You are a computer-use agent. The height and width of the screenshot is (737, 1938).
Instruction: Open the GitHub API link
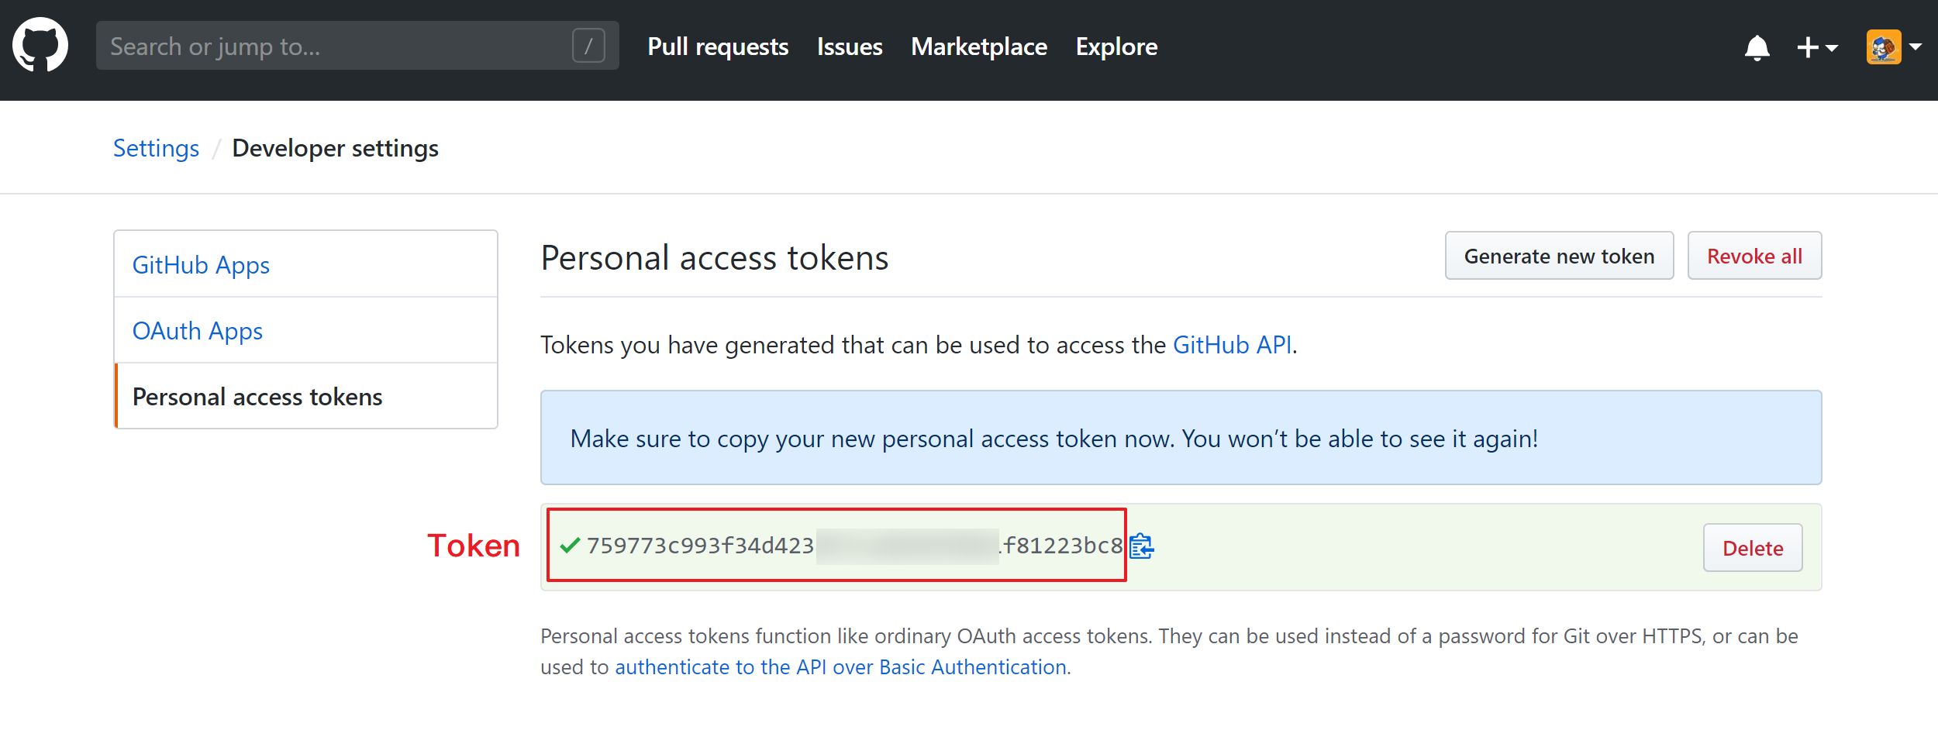coord(1232,345)
